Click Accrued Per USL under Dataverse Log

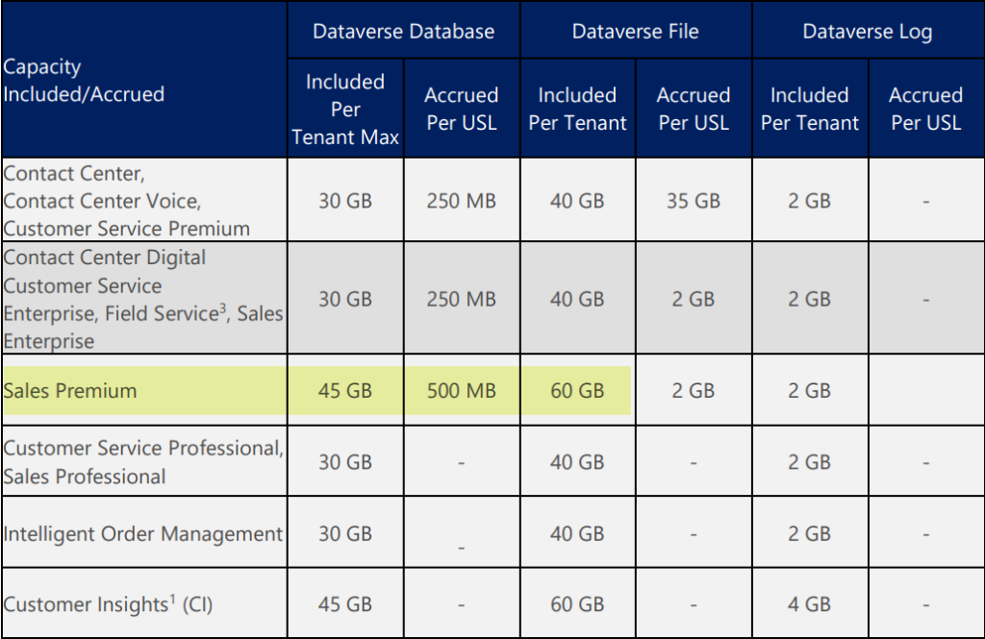click(924, 109)
